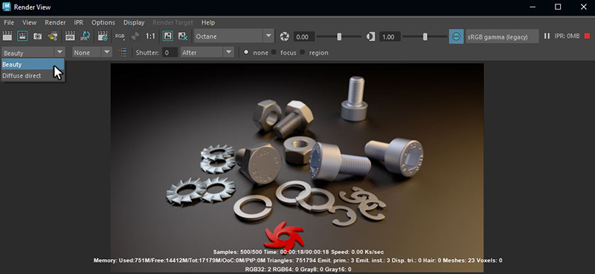Screen dimensions: 595x274
Task: Maximize the Render View window
Action: pos(558,7)
